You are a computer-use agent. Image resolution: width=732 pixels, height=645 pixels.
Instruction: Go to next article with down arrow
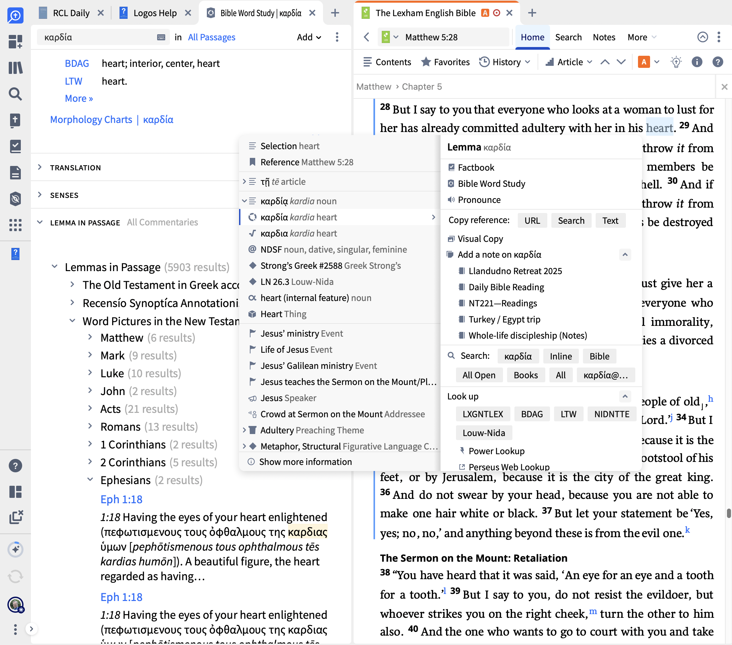pos(621,62)
